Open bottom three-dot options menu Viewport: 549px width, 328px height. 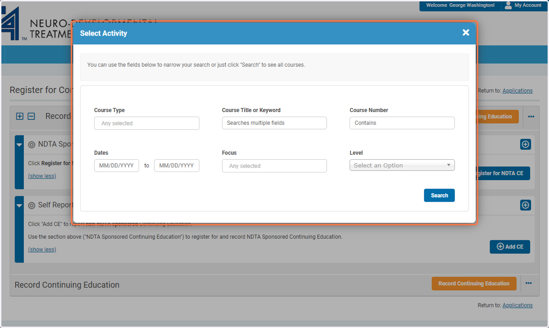528,283
